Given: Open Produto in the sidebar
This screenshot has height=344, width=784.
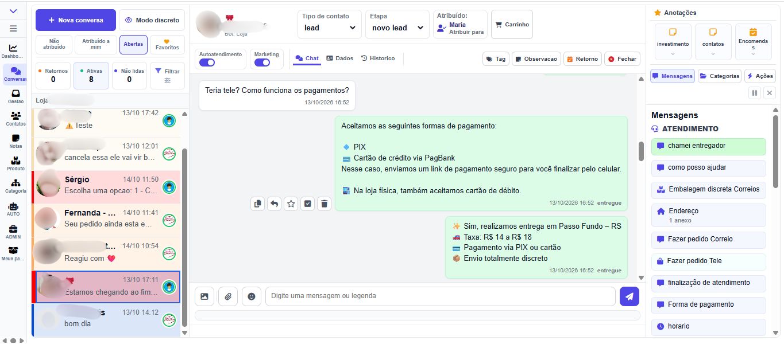Looking at the screenshot, I should [x=16, y=163].
